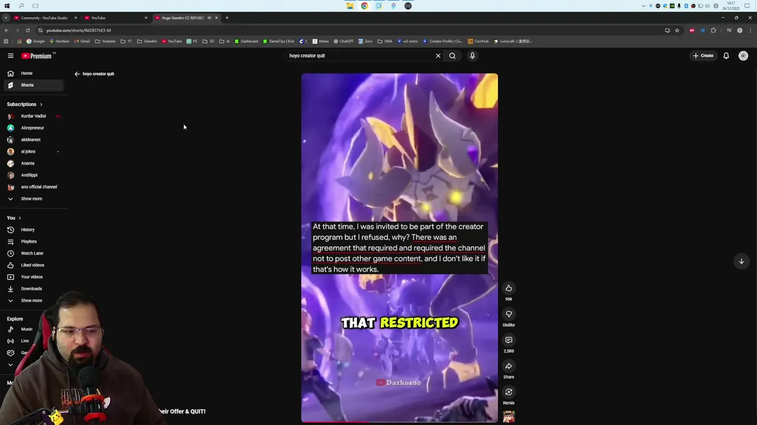Open the Genshin bookmarks folder
Screen dimensions: 757x425
pos(147,41)
